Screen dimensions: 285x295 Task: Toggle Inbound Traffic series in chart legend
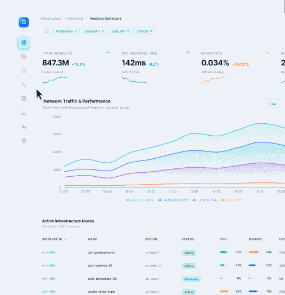coord(140,200)
